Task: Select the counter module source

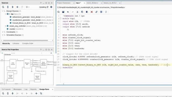Action: point(15,29)
